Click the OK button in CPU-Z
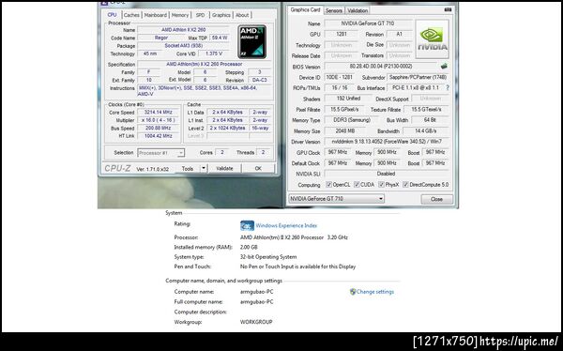The width and height of the screenshot is (563, 351). [x=258, y=168]
